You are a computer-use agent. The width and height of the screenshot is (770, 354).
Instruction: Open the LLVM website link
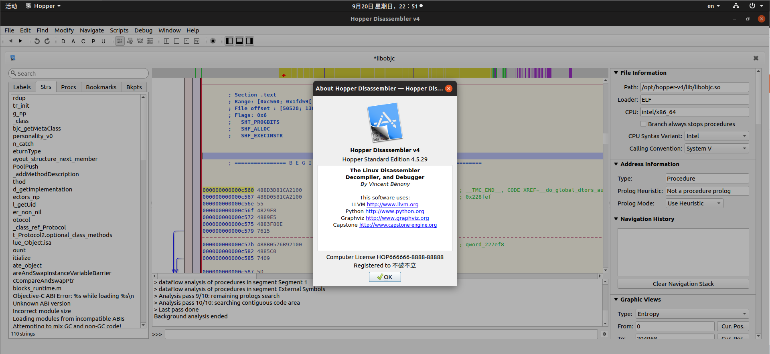pos(393,205)
